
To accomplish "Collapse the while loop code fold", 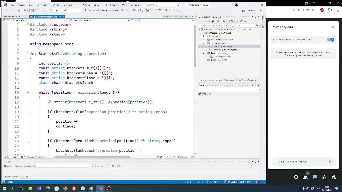I will pyautogui.click(x=28, y=93).
